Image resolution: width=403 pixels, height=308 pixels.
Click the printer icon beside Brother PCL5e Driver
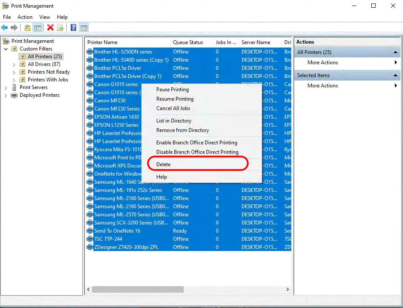pos(90,68)
